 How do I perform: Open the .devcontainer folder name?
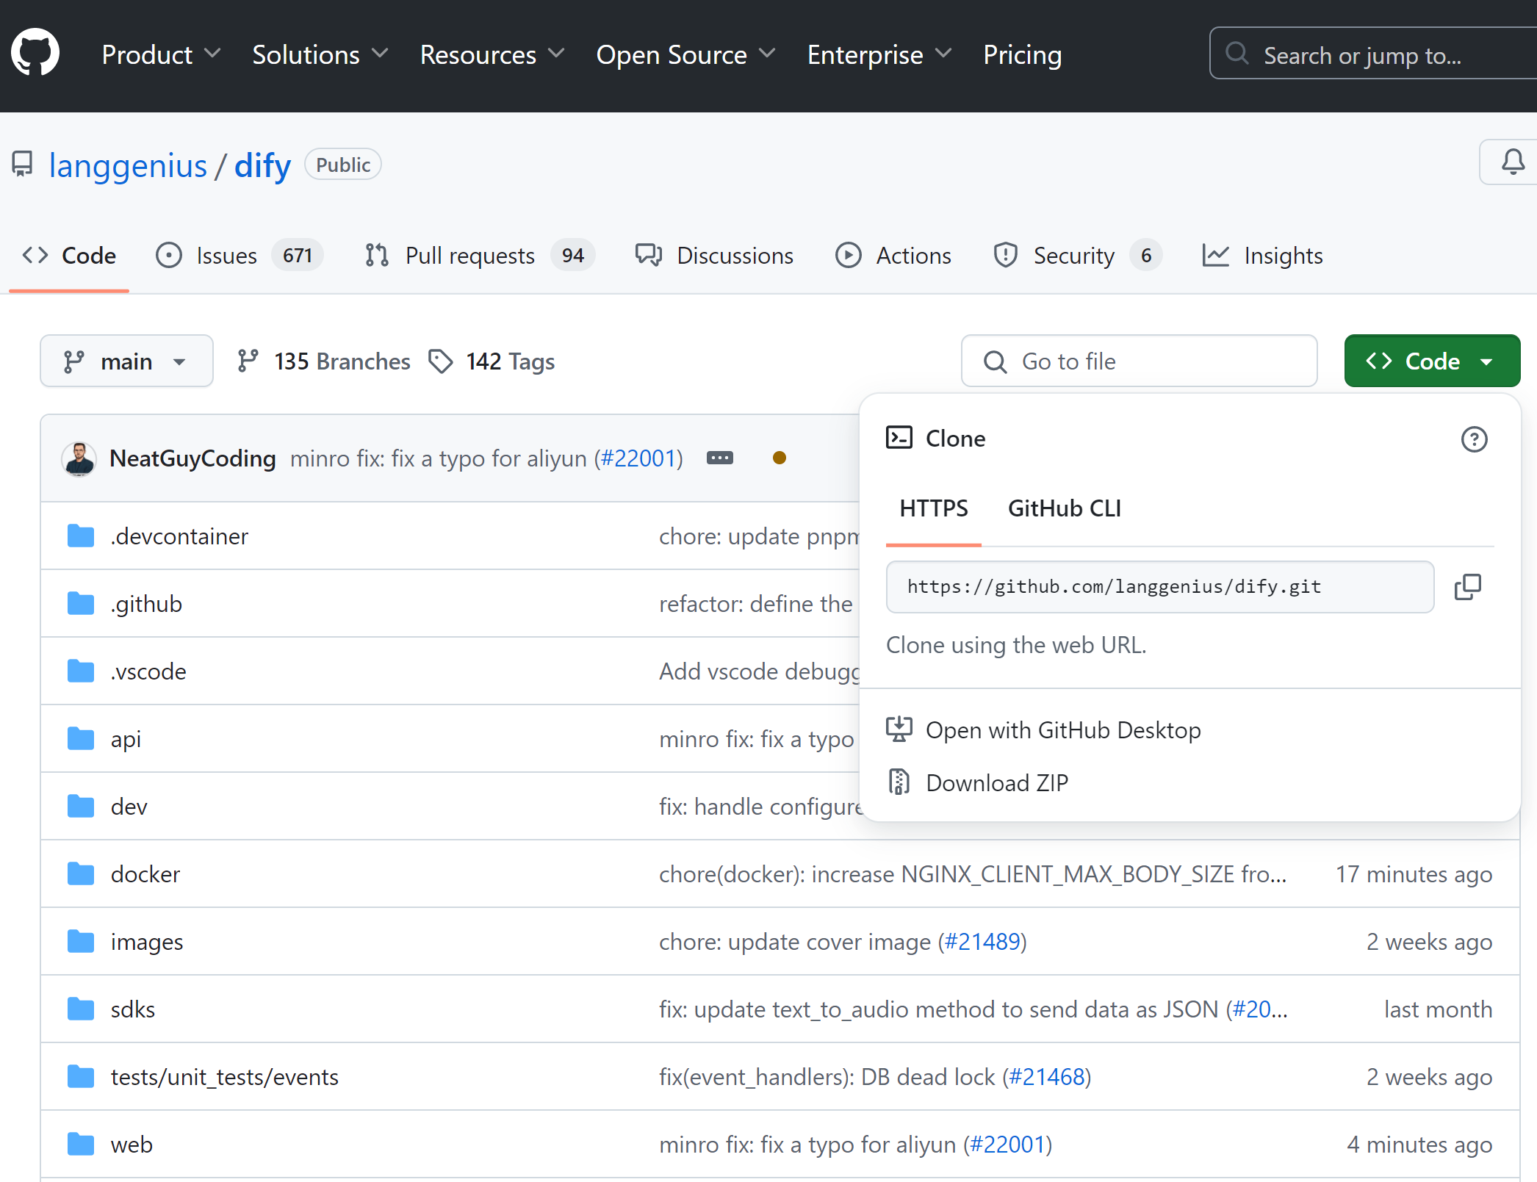coord(179,536)
